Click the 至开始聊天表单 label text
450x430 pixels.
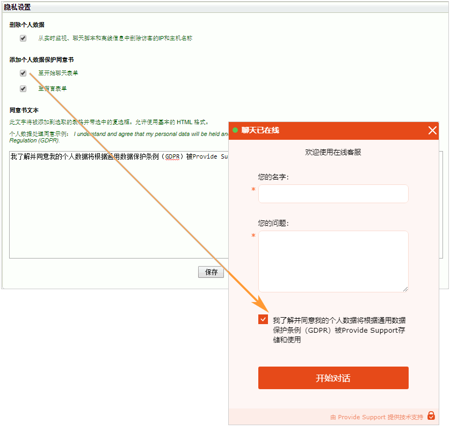coord(58,73)
